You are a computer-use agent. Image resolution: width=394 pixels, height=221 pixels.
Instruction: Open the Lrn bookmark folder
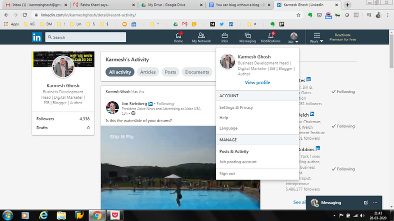pyautogui.click(x=76, y=24)
